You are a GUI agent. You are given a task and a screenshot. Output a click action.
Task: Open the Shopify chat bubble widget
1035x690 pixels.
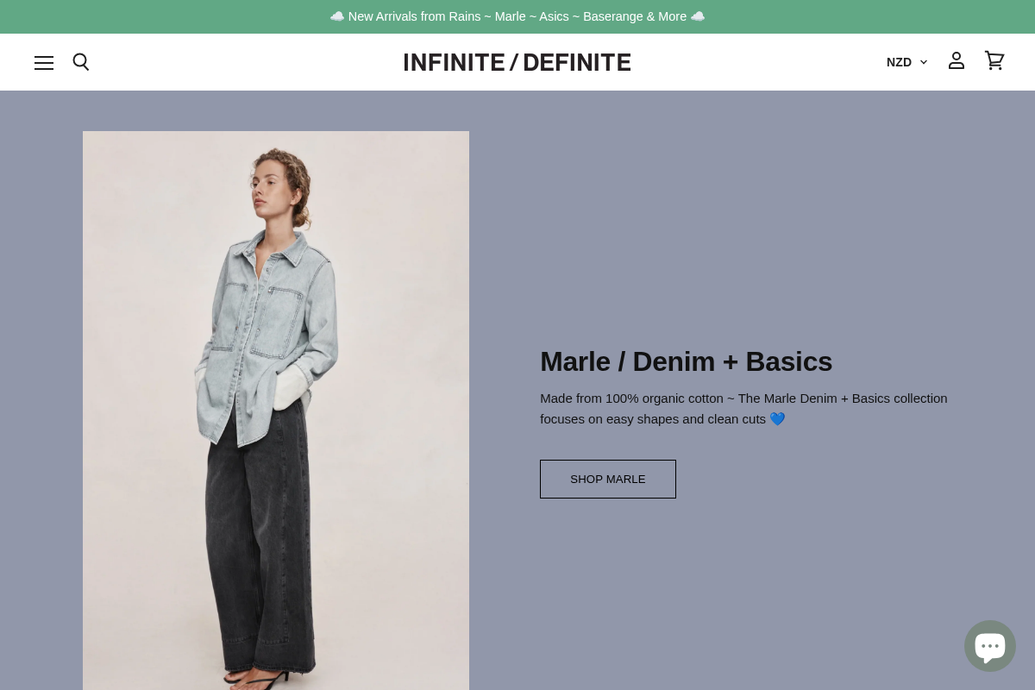point(990,645)
